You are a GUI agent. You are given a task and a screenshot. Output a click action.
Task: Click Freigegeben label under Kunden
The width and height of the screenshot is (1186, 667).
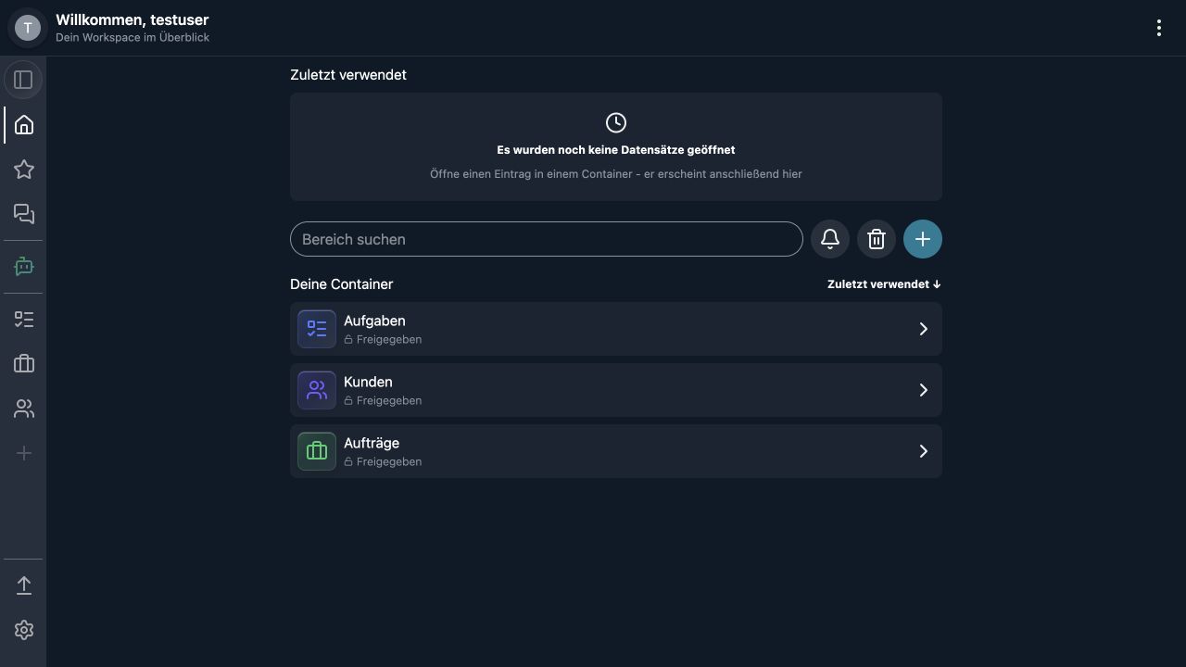(x=389, y=401)
